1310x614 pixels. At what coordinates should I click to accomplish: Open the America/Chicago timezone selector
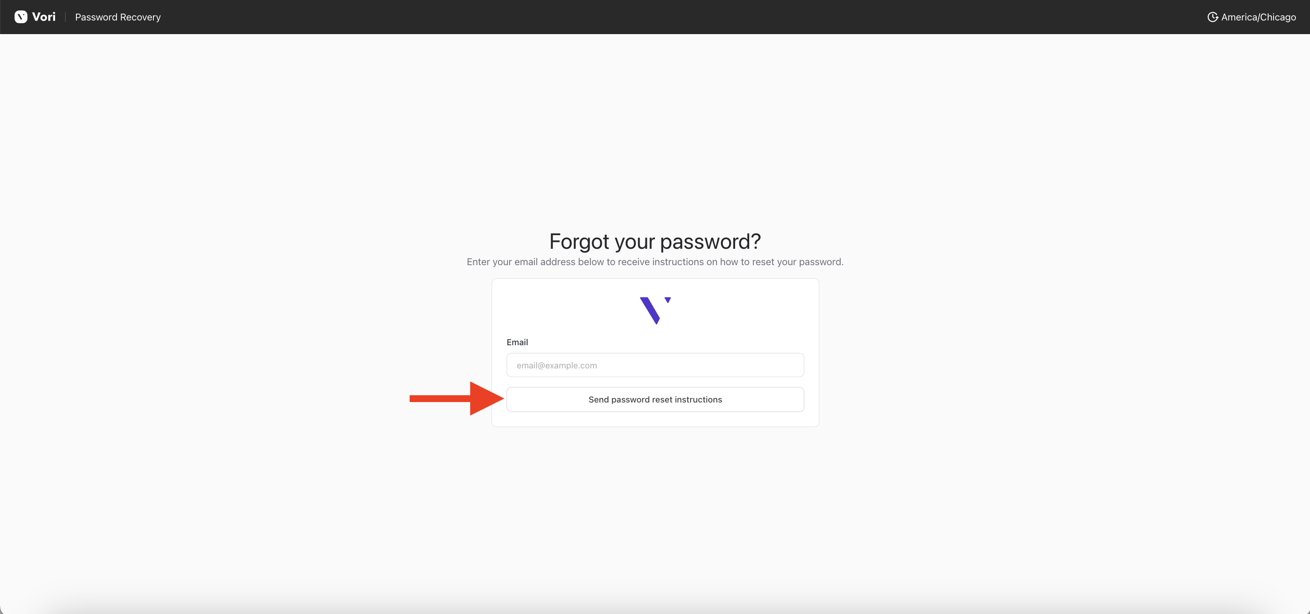tap(1258, 17)
